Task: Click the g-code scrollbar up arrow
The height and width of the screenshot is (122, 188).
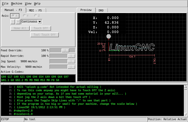Action: click(x=185, y=87)
